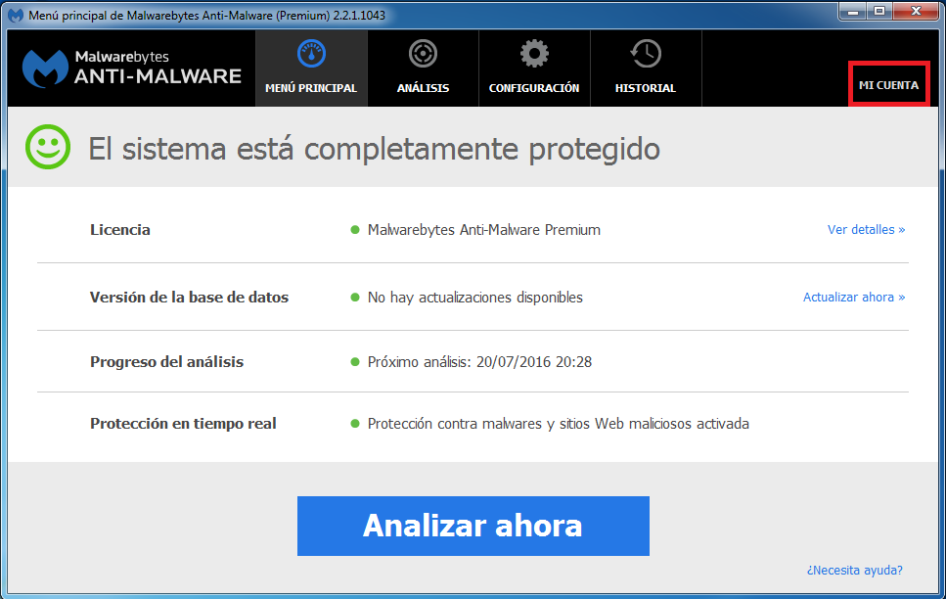Click the Configuración gear icon
The image size is (946, 599).
(x=534, y=55)
